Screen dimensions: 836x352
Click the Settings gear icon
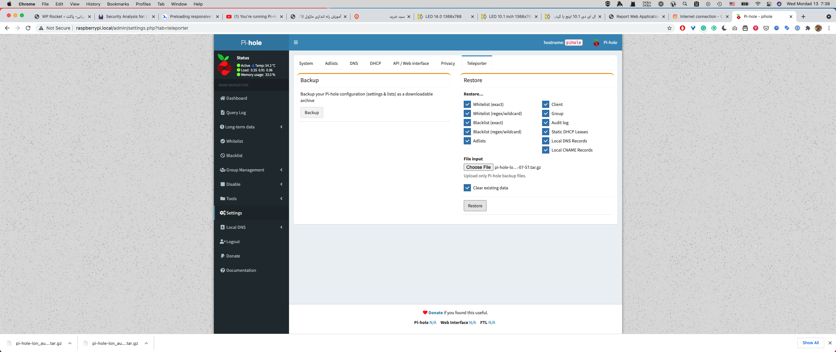tap(223, 213)
